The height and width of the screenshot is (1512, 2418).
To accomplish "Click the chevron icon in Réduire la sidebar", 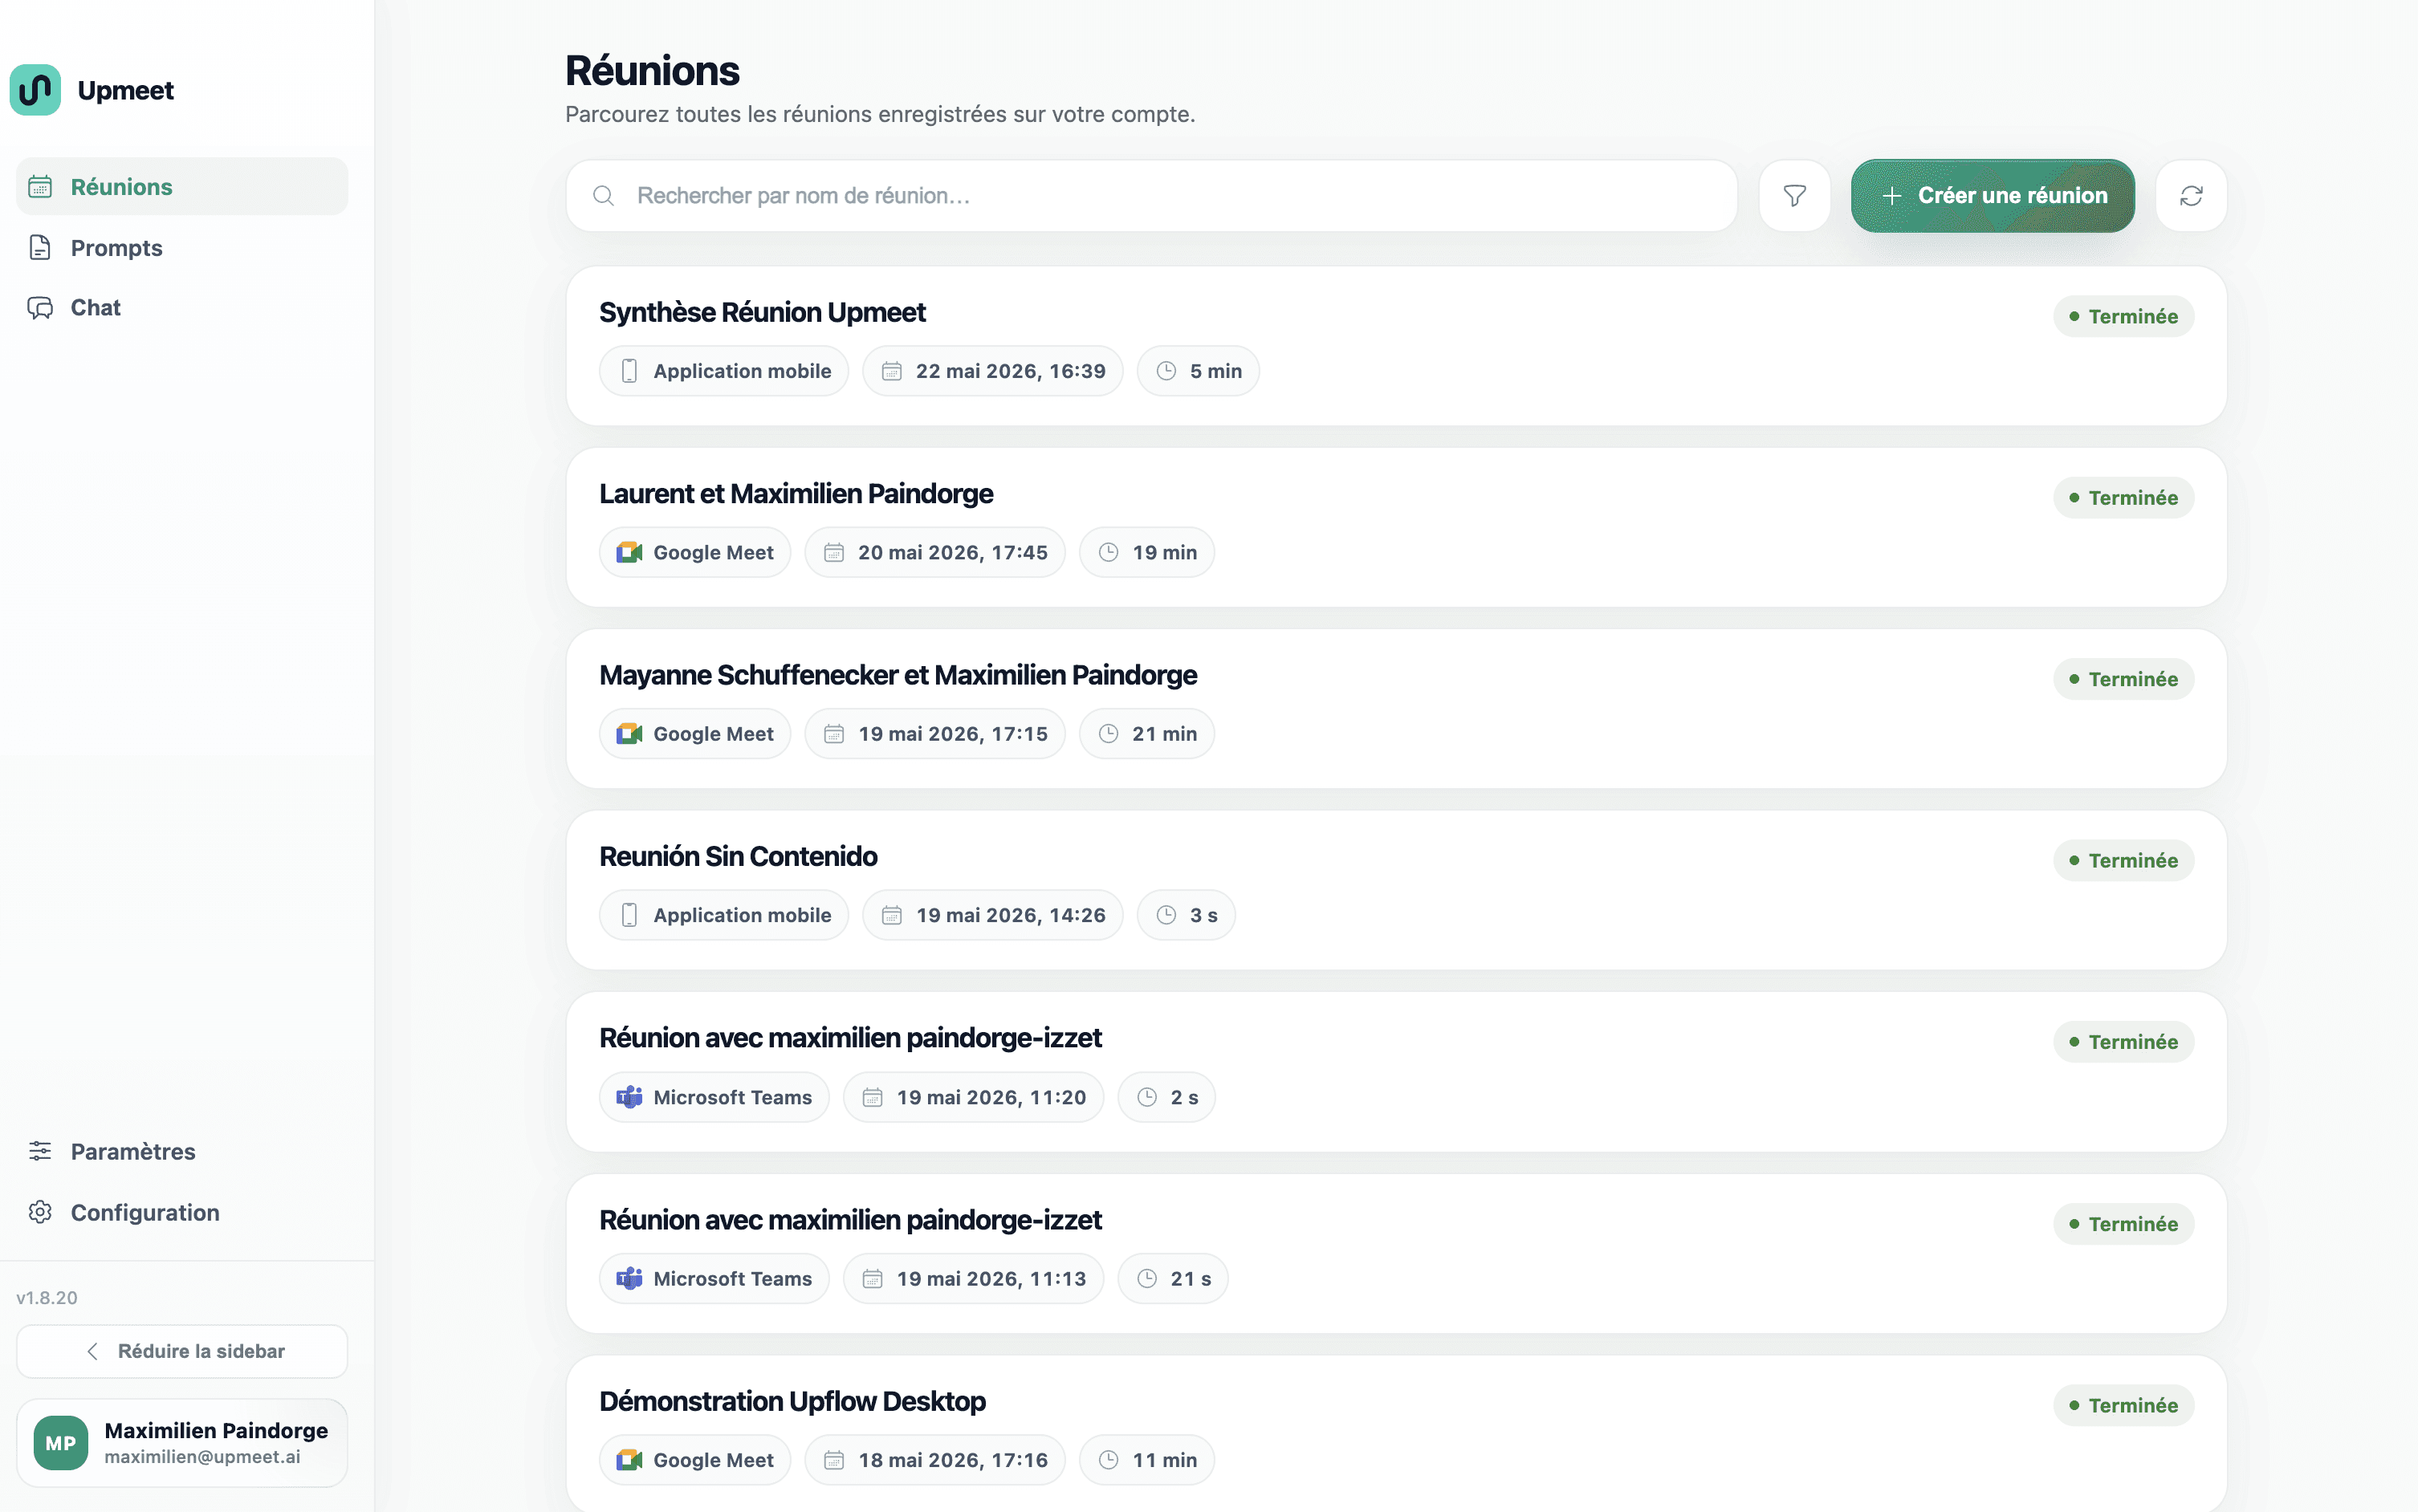I will (92, 1352).
